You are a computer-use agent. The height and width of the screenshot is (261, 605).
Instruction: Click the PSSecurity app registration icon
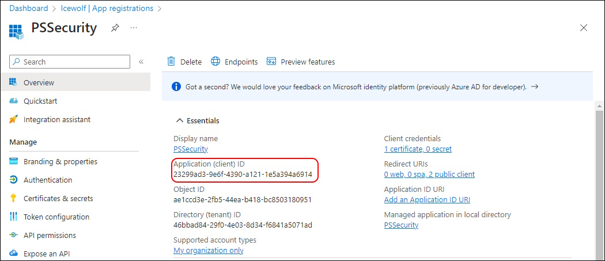click(x=16, y=32)
